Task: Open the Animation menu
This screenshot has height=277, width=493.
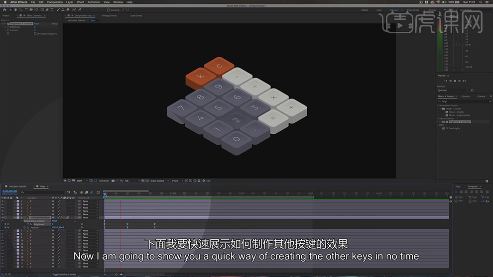Action: pos(94,2)
